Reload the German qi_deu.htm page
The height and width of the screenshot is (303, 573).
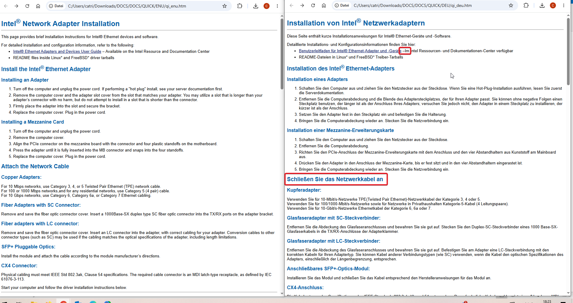click(x=313, y=5)
